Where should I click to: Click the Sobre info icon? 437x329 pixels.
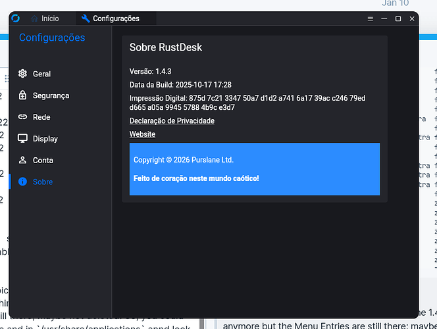tap(22, 182)
